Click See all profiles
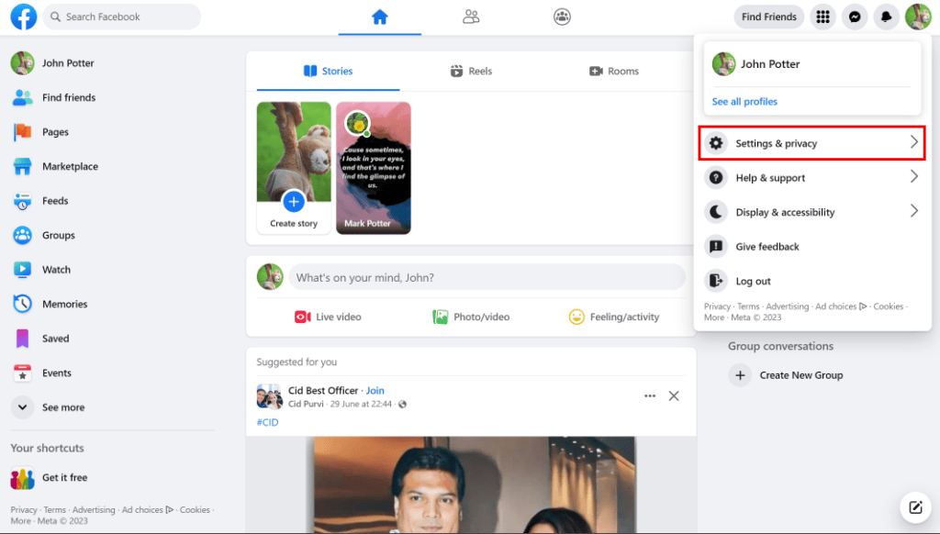 (744, 101)
